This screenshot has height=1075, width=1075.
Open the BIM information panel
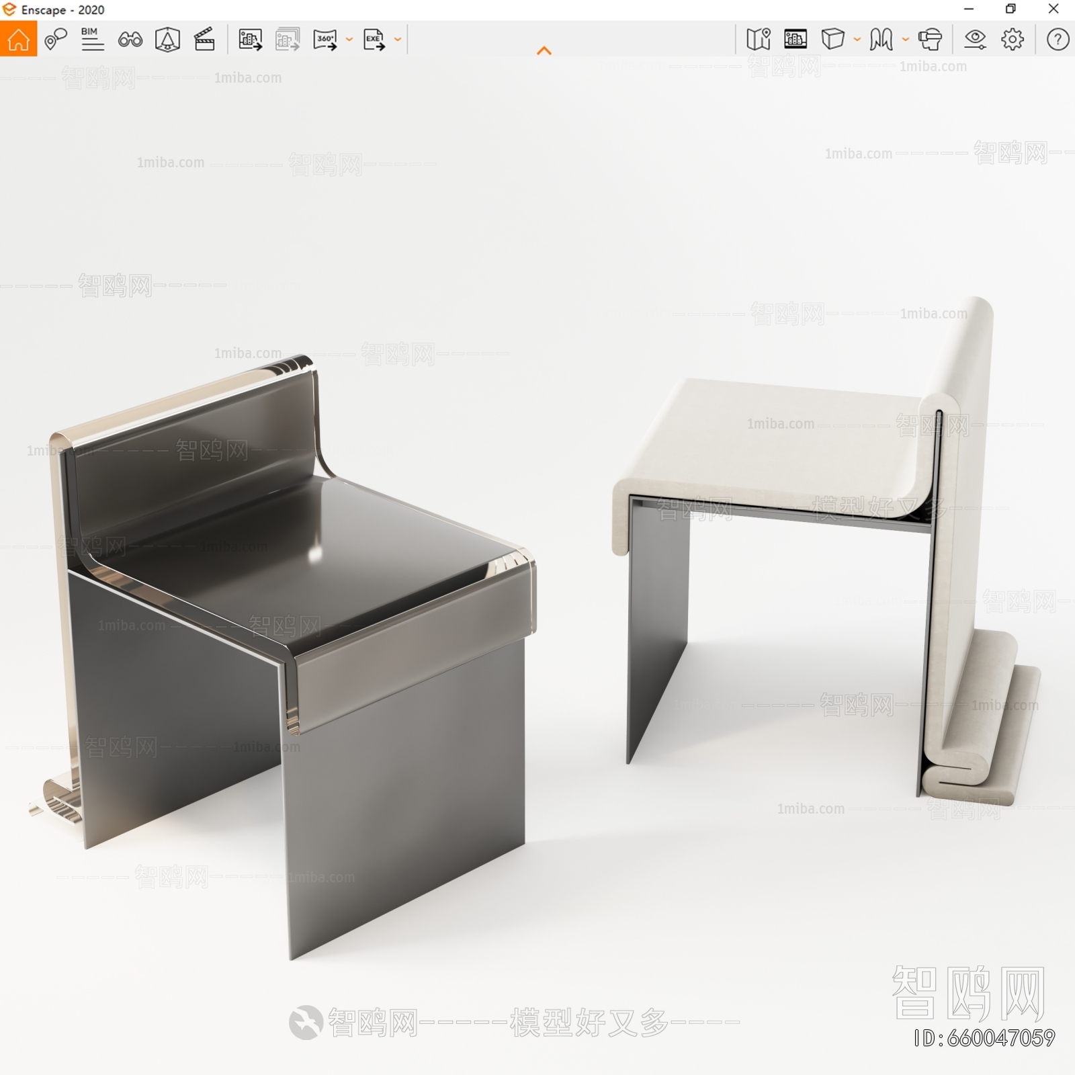pos(92,39)
